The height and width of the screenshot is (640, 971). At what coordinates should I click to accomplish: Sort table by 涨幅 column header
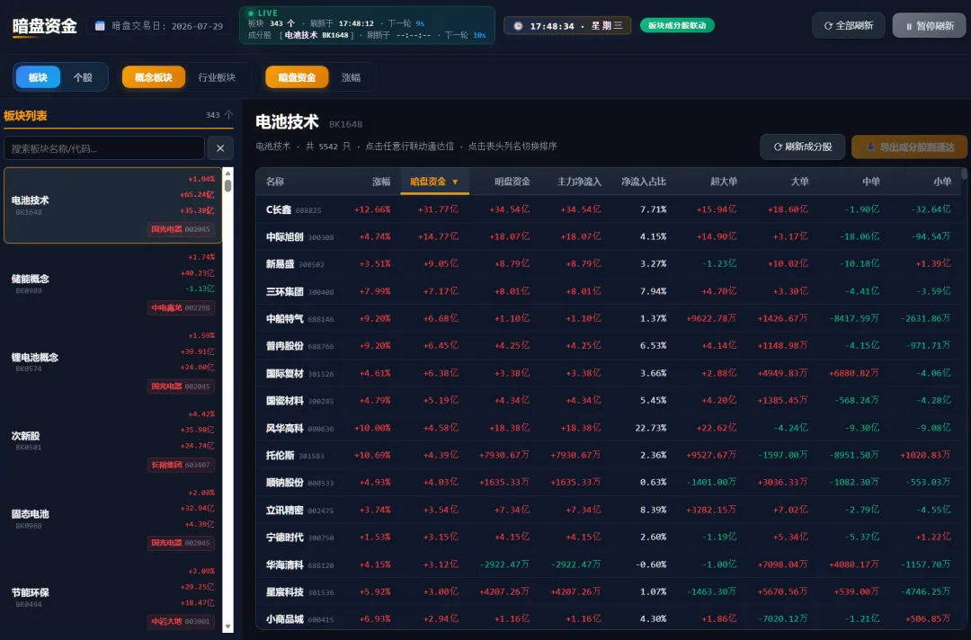(x=381, y=182)
